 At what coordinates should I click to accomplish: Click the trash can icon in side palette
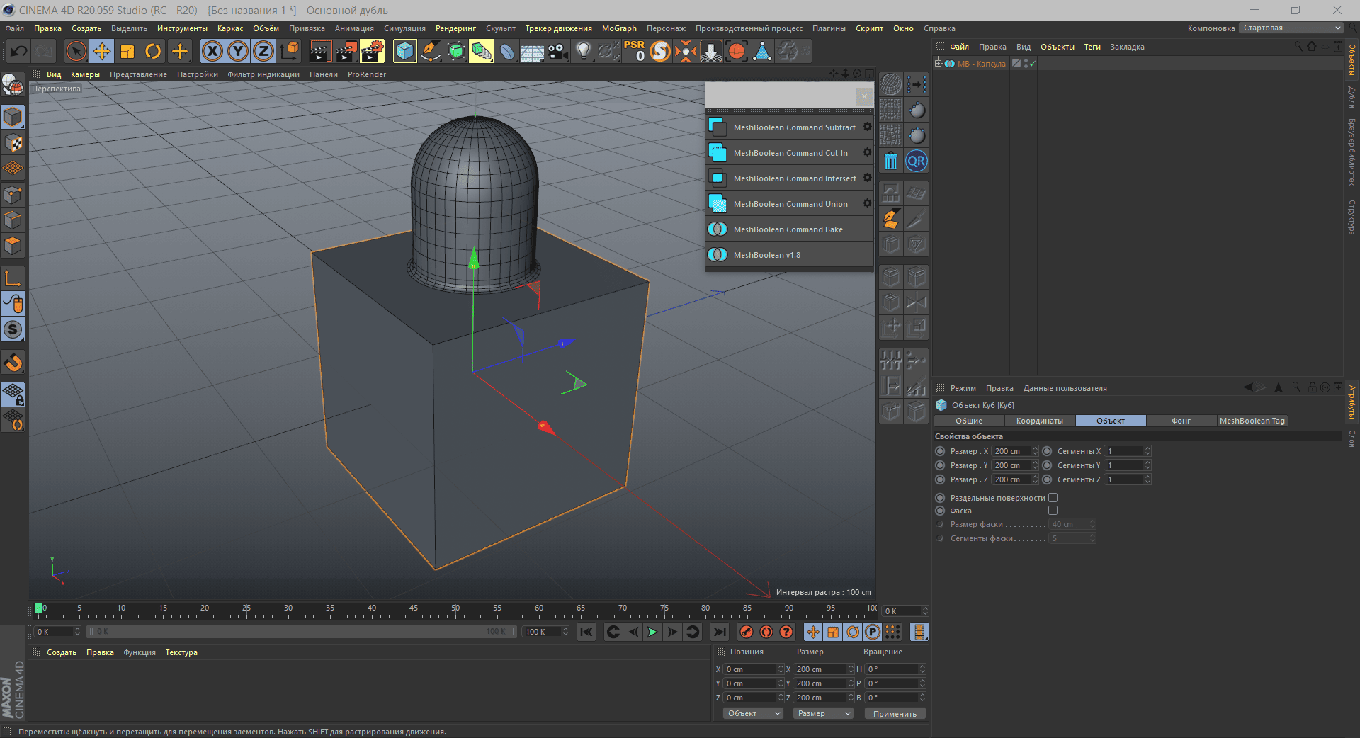tap(891, 161)
